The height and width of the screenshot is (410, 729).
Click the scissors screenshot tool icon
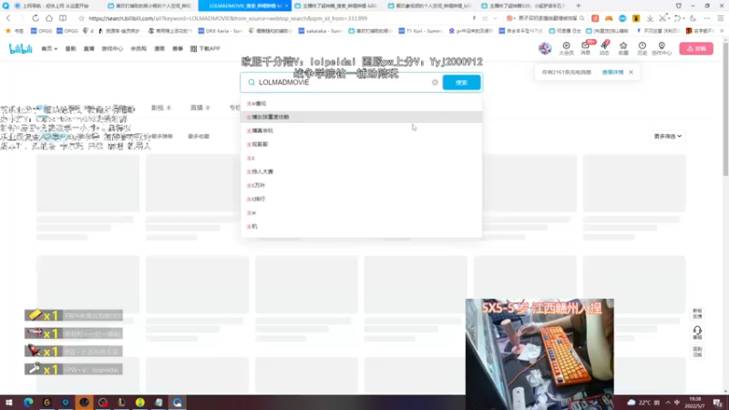pos(663,18)
